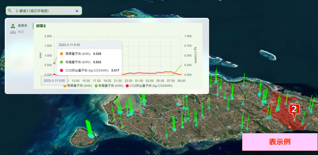Click the magnifier search icon
The height and width of the screenshot is (155, 318).
click(10, 11)
